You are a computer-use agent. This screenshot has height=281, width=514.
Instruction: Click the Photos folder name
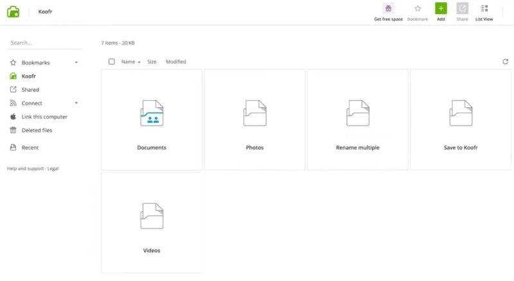click(x=254, y=148)
